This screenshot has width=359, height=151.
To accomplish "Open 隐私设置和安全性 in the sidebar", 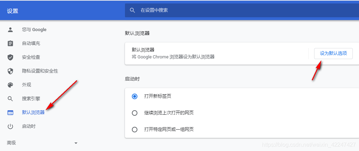I will [40, 71].
